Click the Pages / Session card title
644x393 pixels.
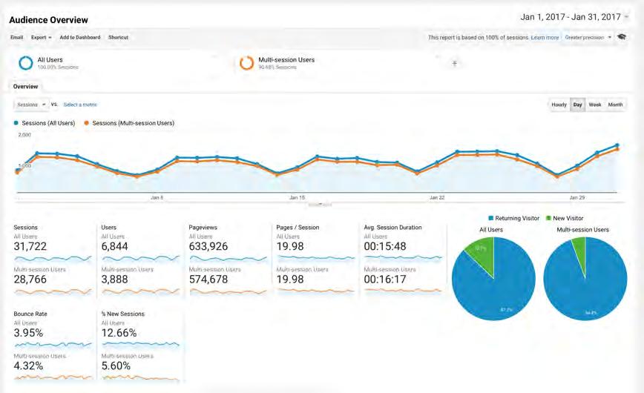(298, 227)
